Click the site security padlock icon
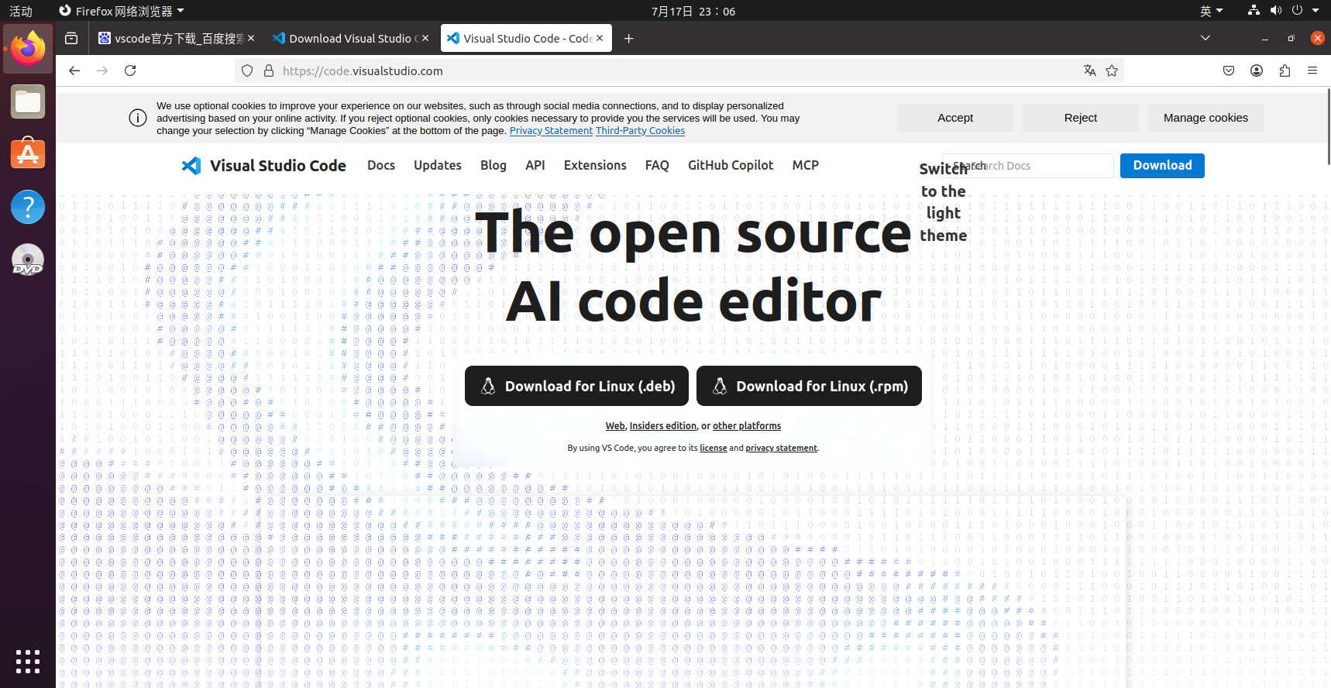 pyautogui.click(x=269, y=71)
